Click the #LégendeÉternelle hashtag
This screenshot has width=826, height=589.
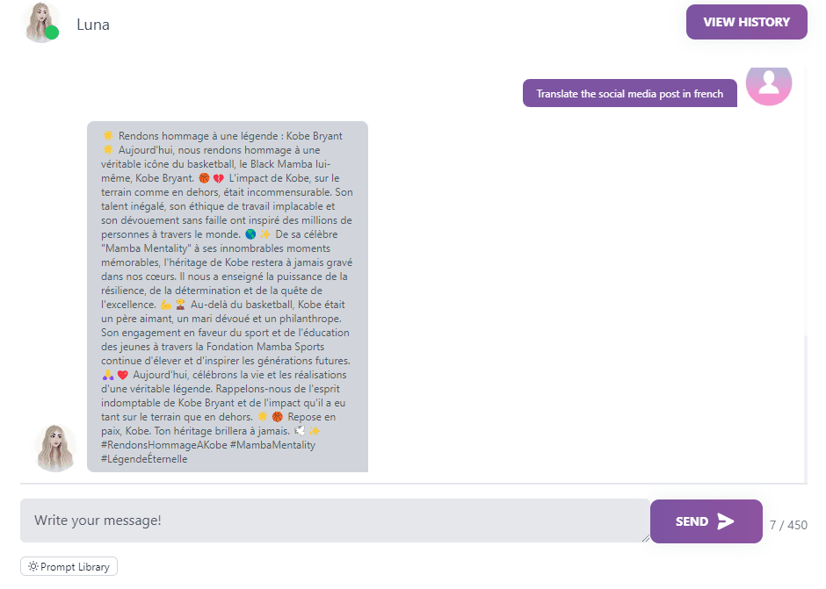(144, 459)
